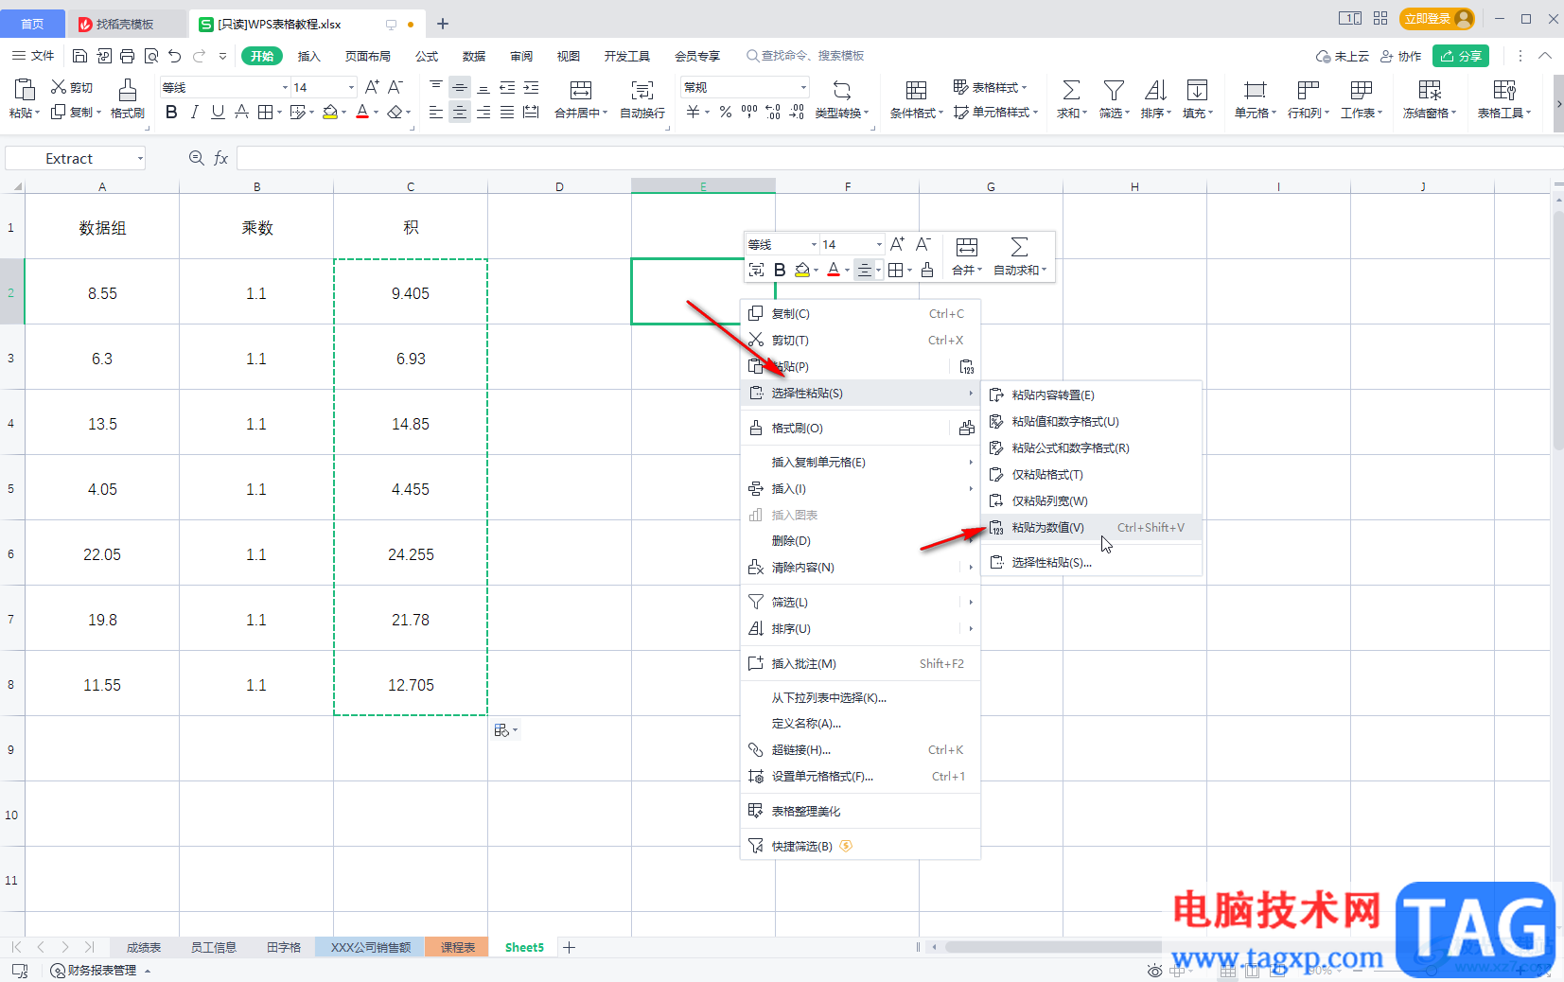1564x982 pixels.
Task: Toggle middle vertical alignment in ribbon
Action: tap(460, 87)
